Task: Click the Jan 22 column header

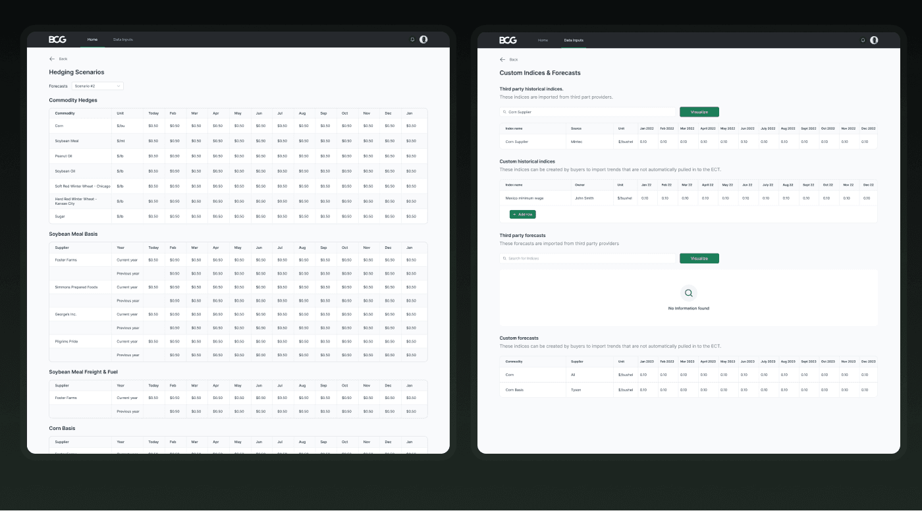Action: tap(646, 185)
